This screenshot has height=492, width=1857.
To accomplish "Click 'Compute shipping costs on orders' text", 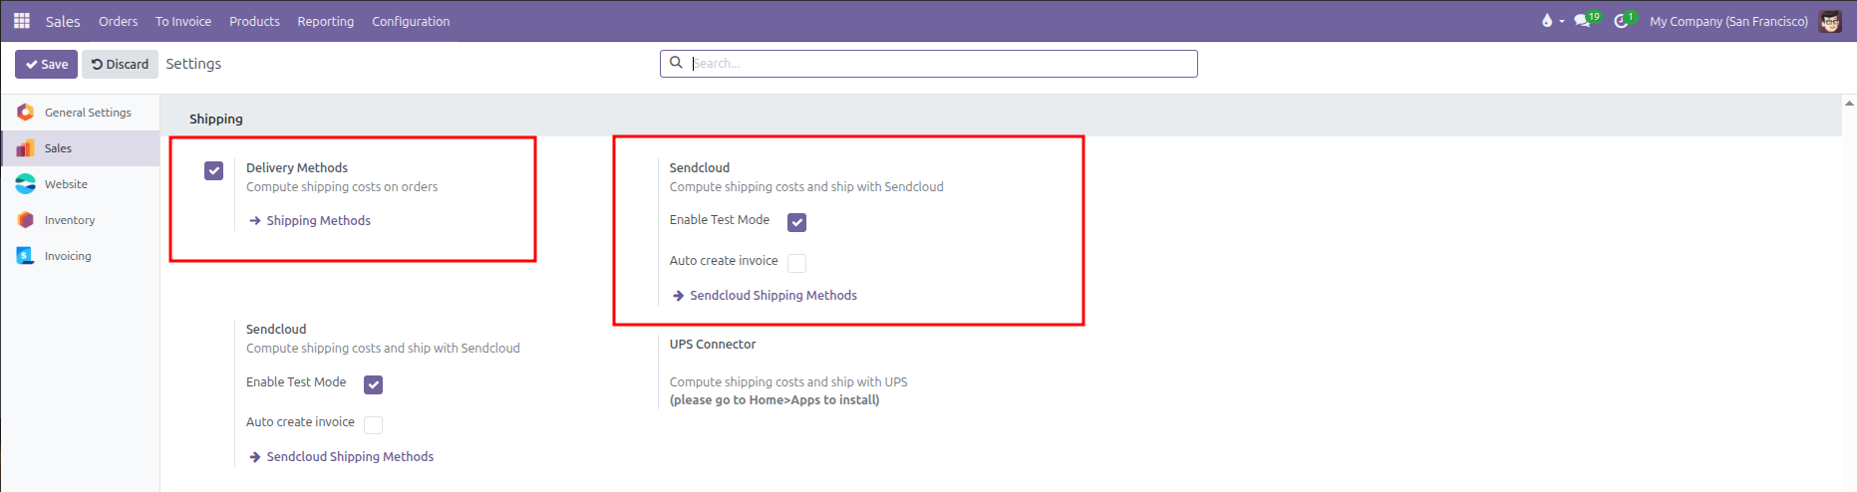I will tap(342, 187).
